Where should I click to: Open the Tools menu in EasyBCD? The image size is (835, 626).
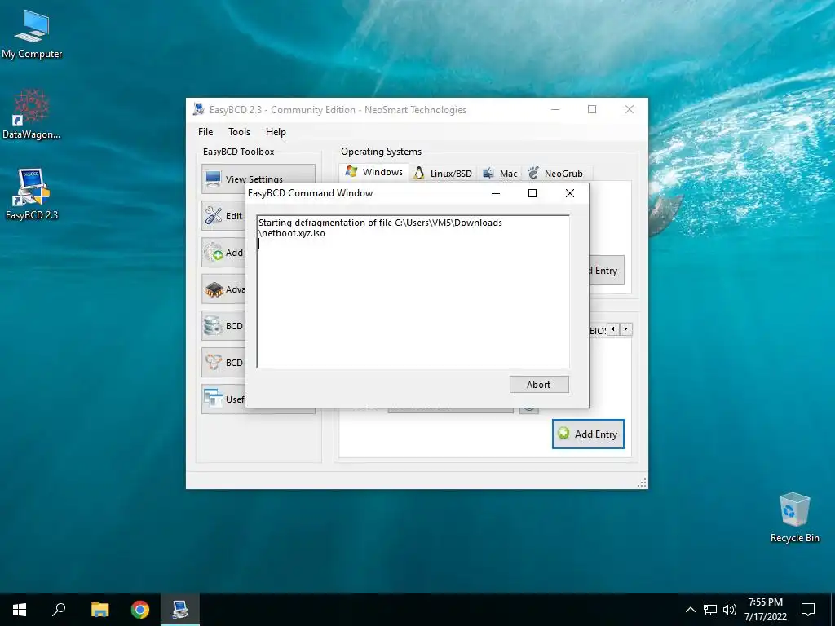pyautogui.click(x=239, y=132)
